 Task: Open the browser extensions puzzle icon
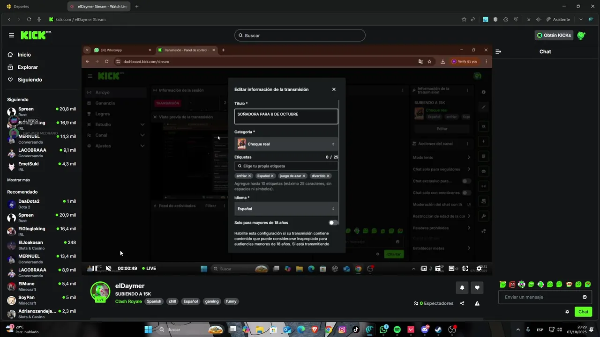506,19
